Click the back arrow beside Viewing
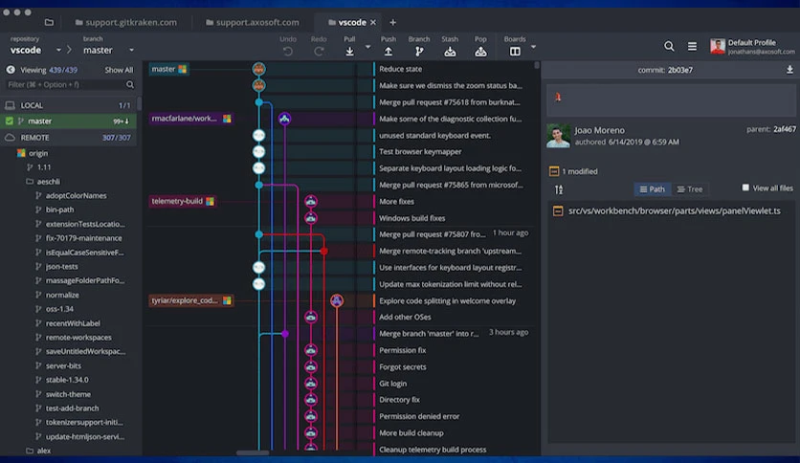 tap(11, 69)
